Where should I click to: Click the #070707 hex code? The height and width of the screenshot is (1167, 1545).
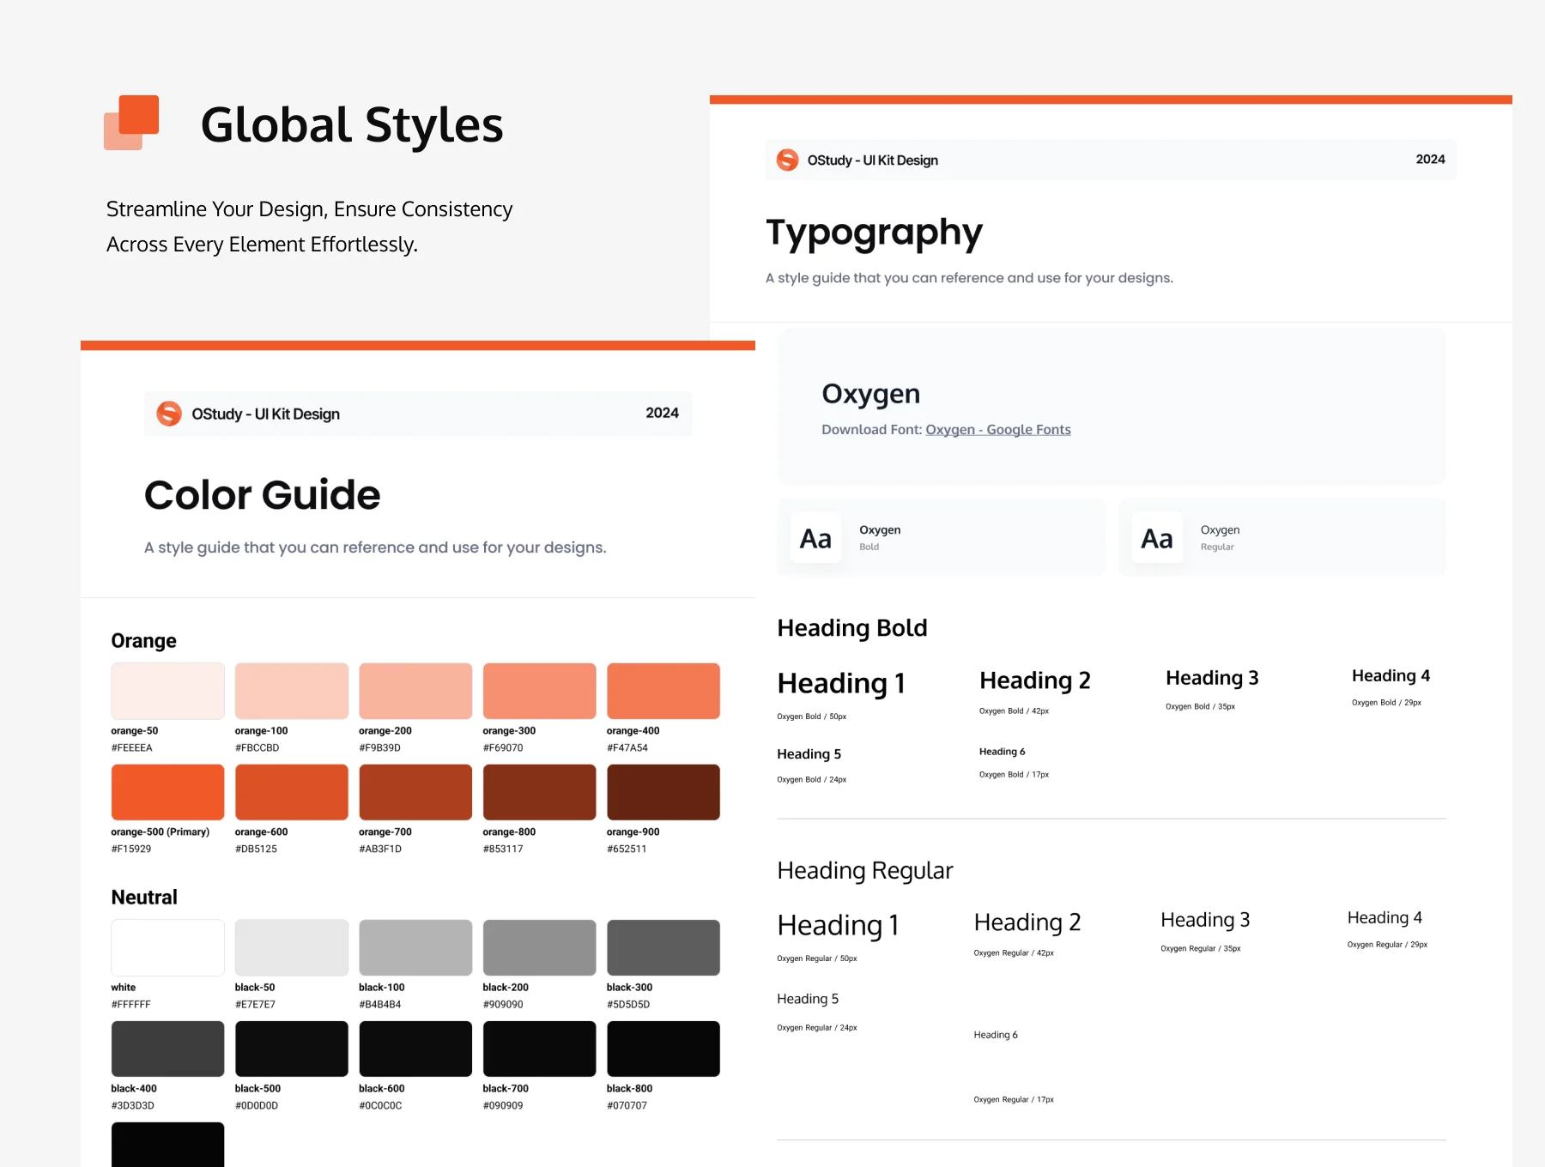(627, 1105)
